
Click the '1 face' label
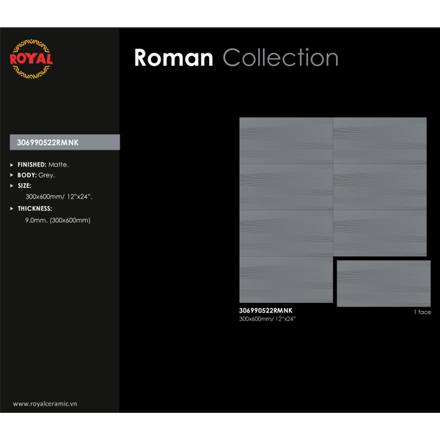pos(422,312)
